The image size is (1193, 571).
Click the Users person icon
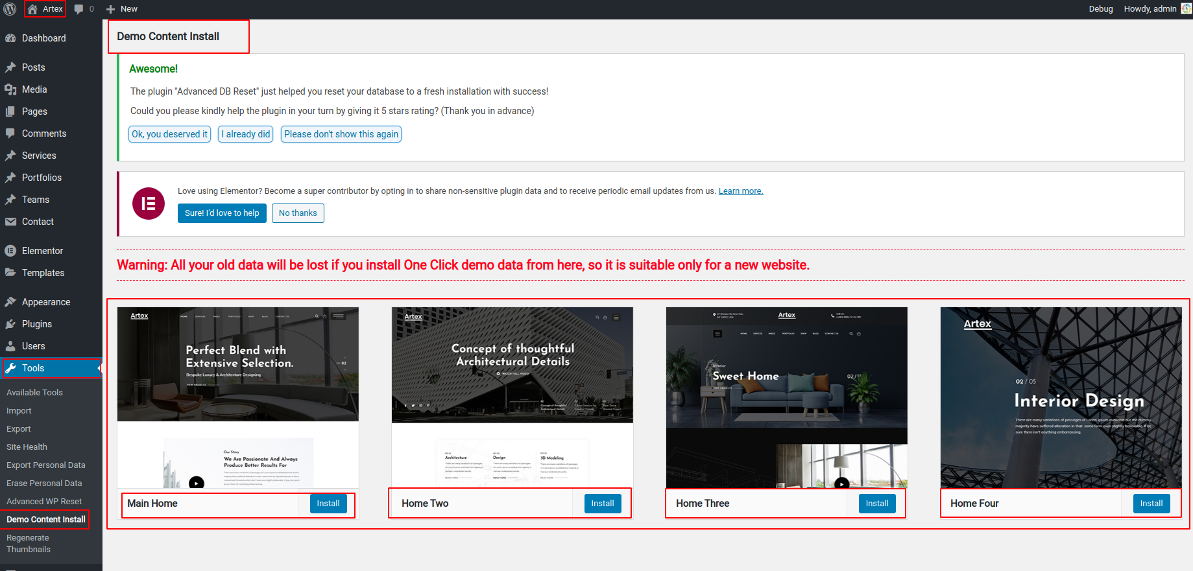pos(10,346)
